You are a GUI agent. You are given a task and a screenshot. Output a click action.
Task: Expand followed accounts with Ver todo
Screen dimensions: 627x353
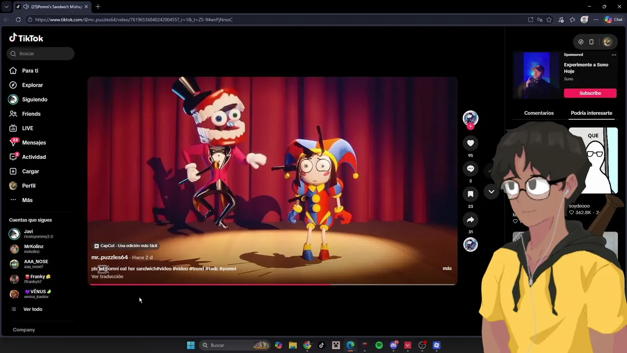tap(33, 309)
